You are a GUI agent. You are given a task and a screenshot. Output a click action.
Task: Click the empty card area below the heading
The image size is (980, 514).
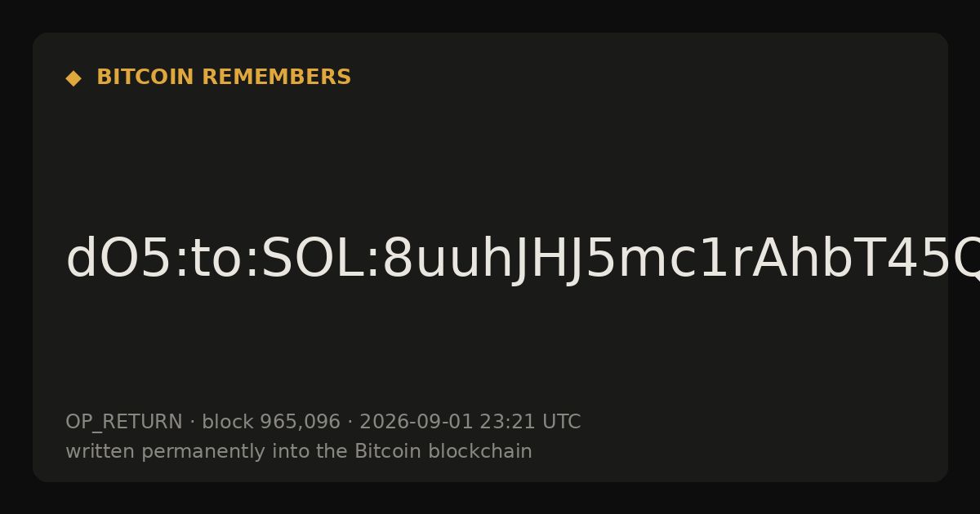[490, 155]
